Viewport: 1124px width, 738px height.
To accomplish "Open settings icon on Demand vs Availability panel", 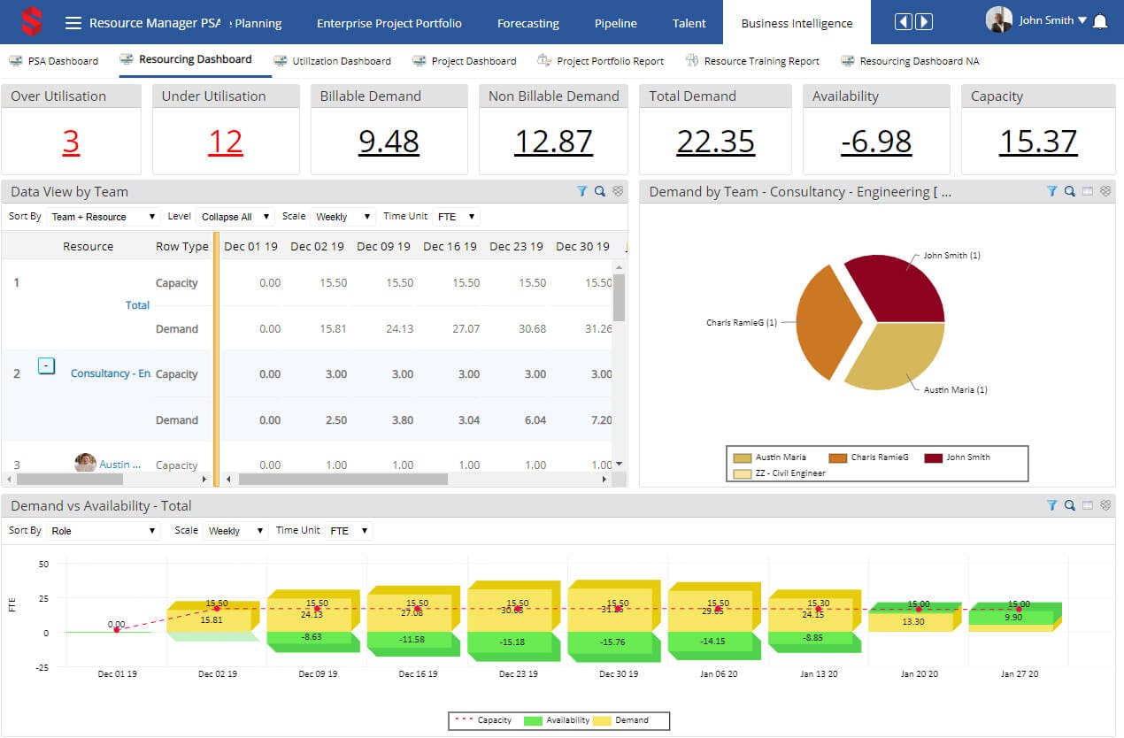I will tap(1105, 505).
